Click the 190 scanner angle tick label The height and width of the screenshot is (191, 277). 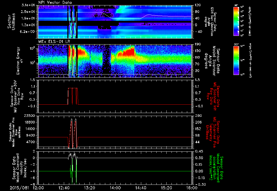[x=197, y=44]
